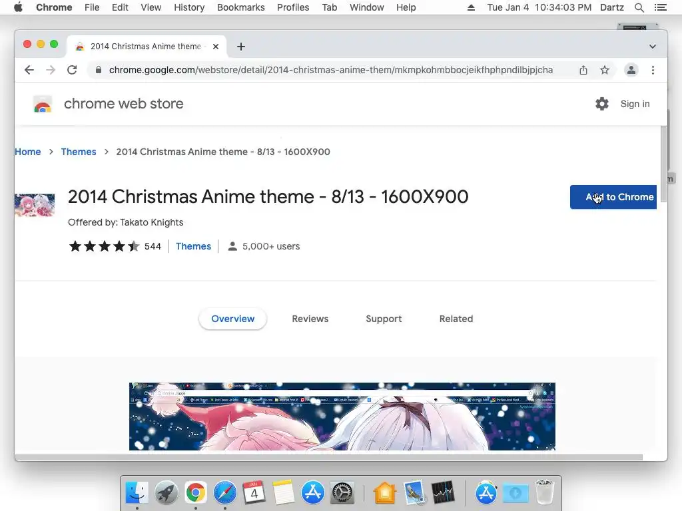Open the Preview app in Dock
This screenshot has width=682, height=511.
[414, 493]
